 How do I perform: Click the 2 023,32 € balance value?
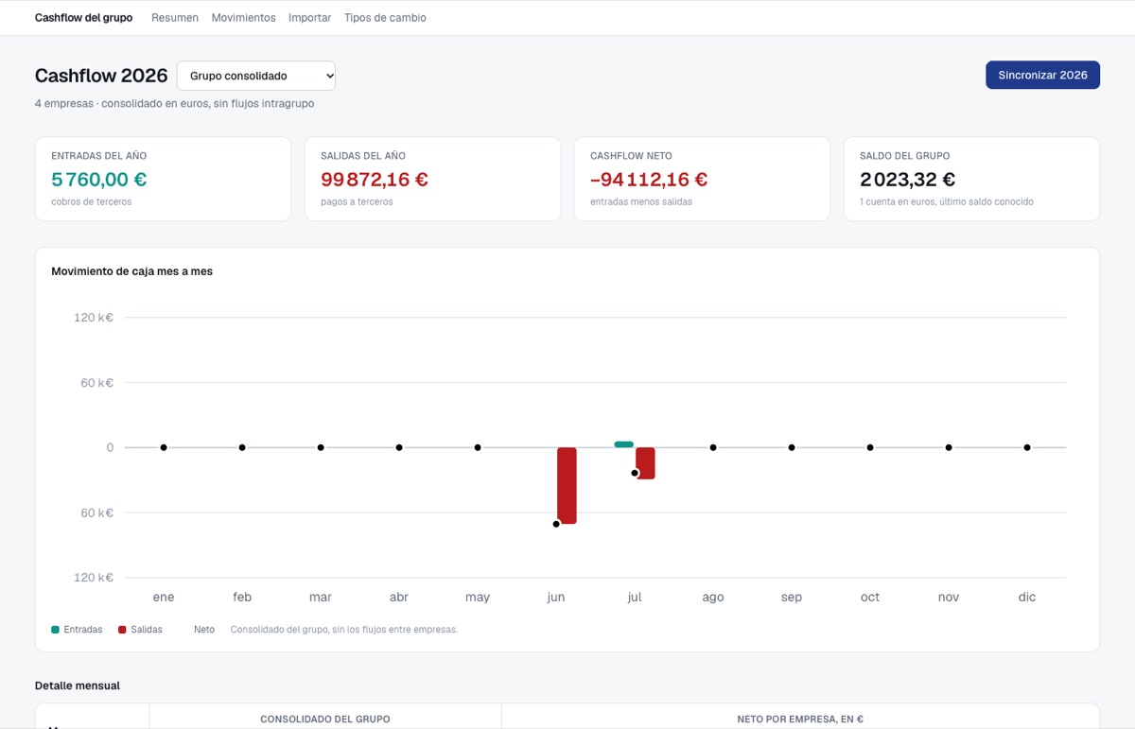tap(908, 180)
